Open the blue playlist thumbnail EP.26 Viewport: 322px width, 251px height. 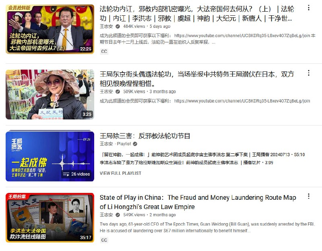point(50,156)
